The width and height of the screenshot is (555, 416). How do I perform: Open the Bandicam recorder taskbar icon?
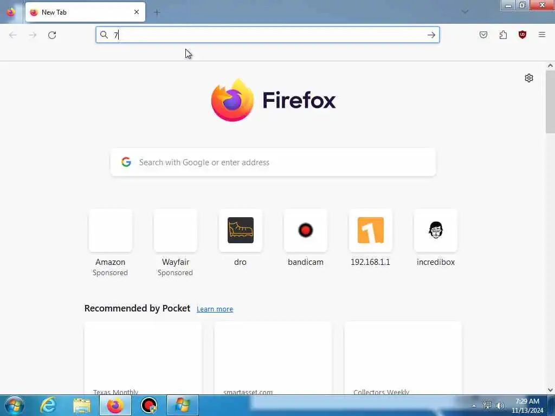tap(149, 405)
